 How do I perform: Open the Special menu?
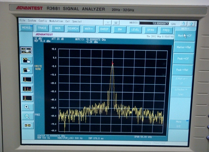pos(77,22)
